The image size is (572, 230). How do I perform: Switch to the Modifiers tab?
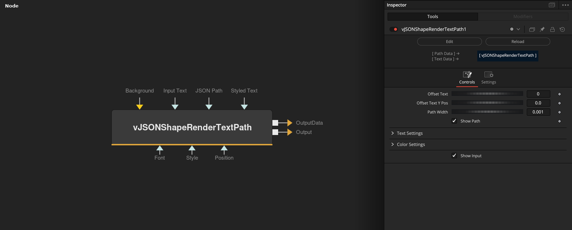[523, 16]
